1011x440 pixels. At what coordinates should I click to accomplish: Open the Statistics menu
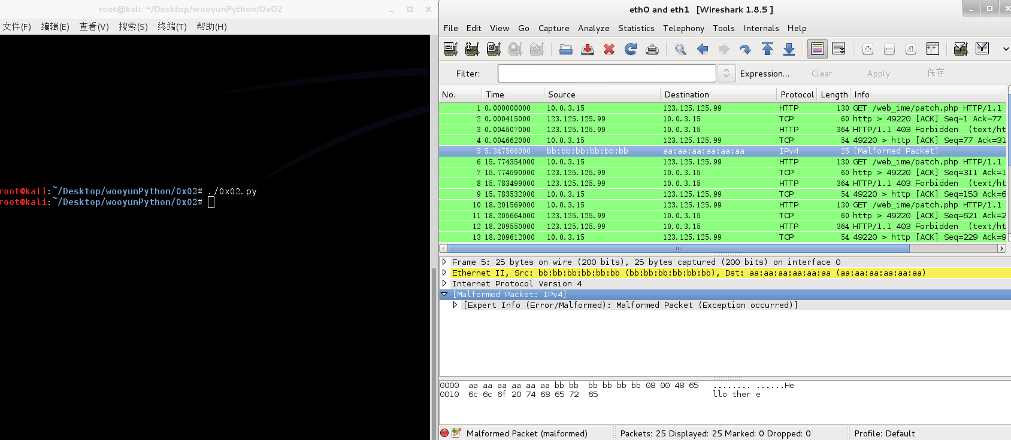pyautogui.click(x=636, y=28)
